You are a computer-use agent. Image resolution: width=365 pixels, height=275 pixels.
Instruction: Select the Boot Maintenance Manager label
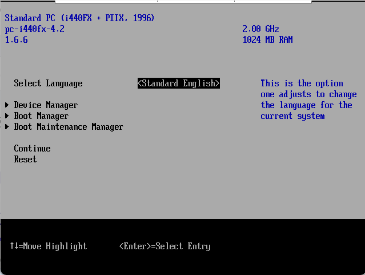69,127
